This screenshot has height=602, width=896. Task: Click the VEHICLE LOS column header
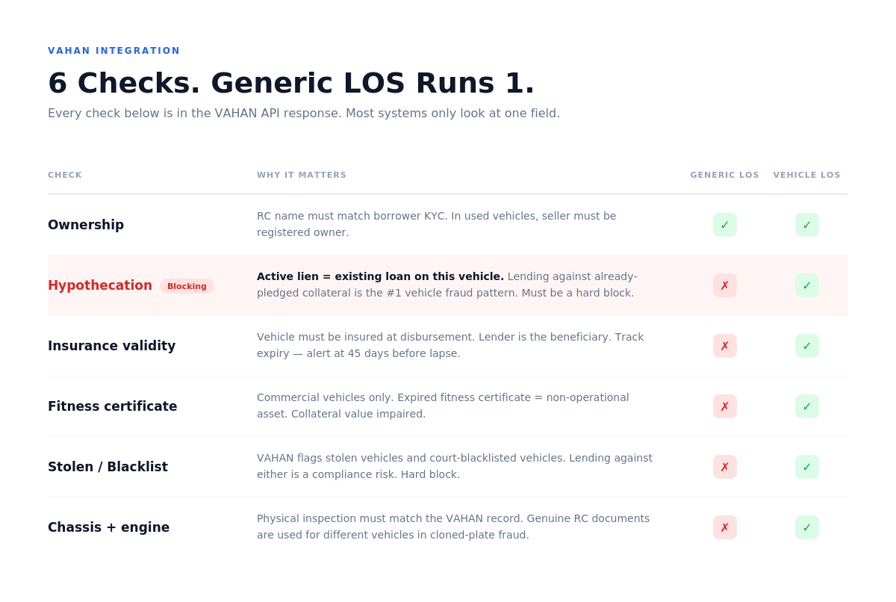pos(806,176)
